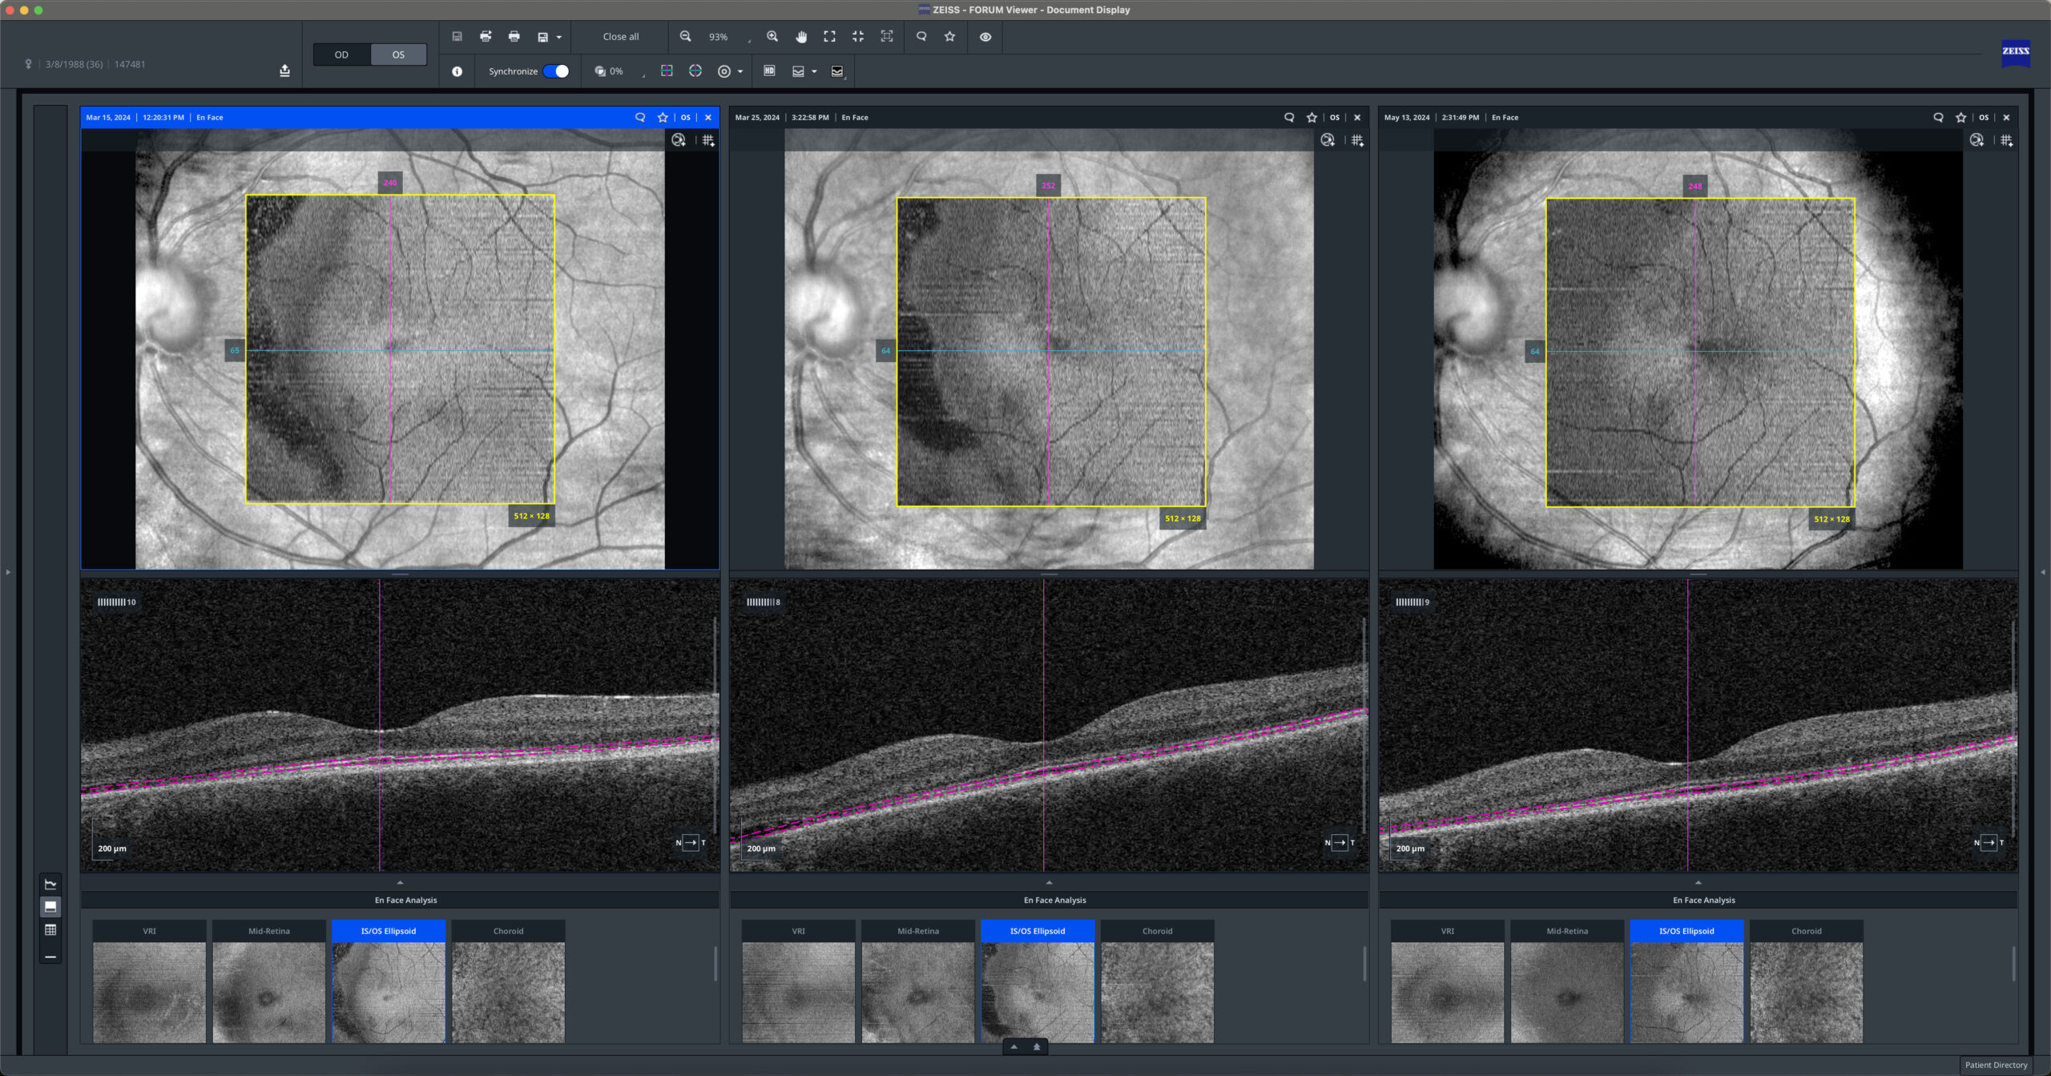Switch to the OD eye view
Viewport: 2051px width, 1076px height.
coord(341,54)
